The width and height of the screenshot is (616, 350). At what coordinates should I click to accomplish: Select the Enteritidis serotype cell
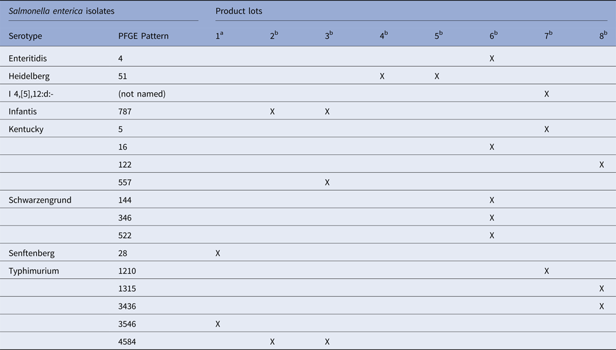click(x=28, y=58)
